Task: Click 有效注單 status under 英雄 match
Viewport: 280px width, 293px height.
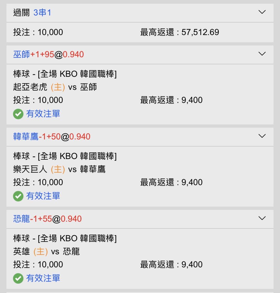Action: (x=43, y=278)
